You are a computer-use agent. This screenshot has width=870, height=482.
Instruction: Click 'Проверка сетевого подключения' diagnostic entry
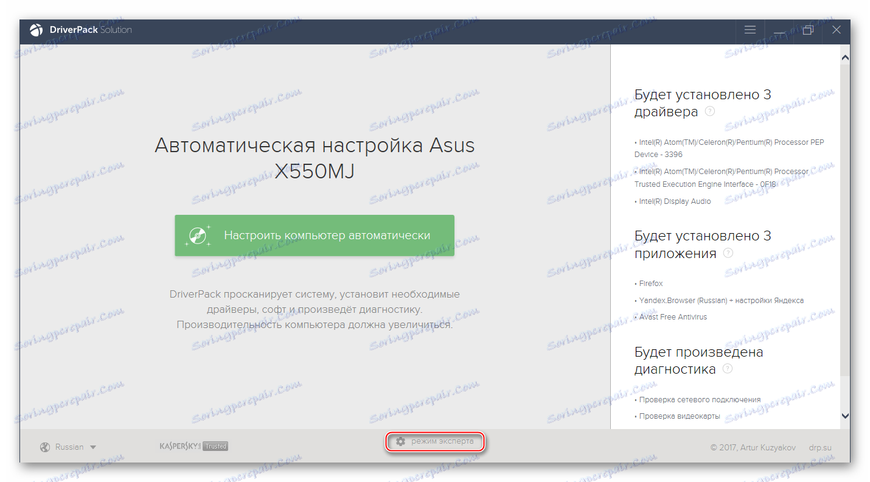[x=697, y=400]
